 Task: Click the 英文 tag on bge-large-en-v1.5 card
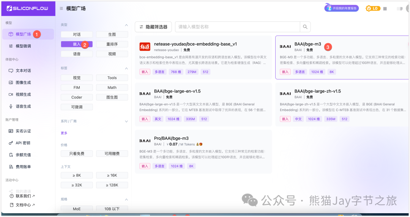pyautogui.click(x=158, y=119)
